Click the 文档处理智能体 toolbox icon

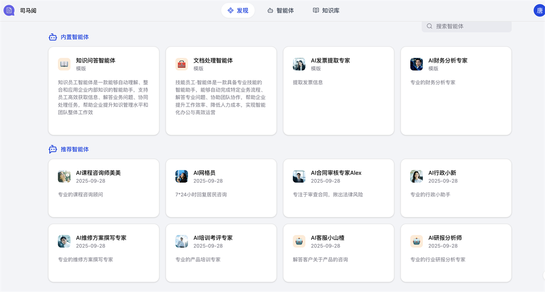coord(182,64)
